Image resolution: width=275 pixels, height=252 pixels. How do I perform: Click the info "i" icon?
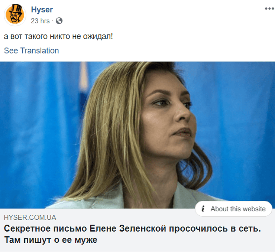coord(203,209)
